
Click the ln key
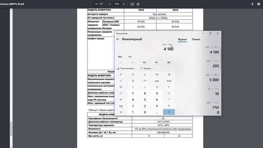pos(121,112)
